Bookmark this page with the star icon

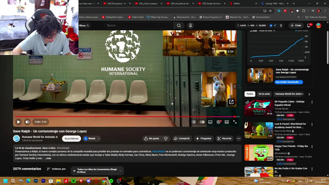pyautogui.click(x=270, y=11)
